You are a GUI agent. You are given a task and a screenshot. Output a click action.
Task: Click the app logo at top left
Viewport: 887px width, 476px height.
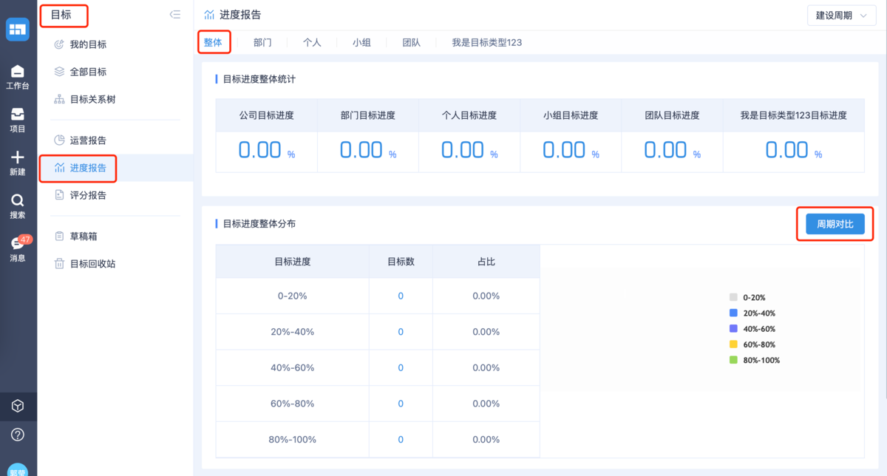pyautogui.click(x=18, y=29)
